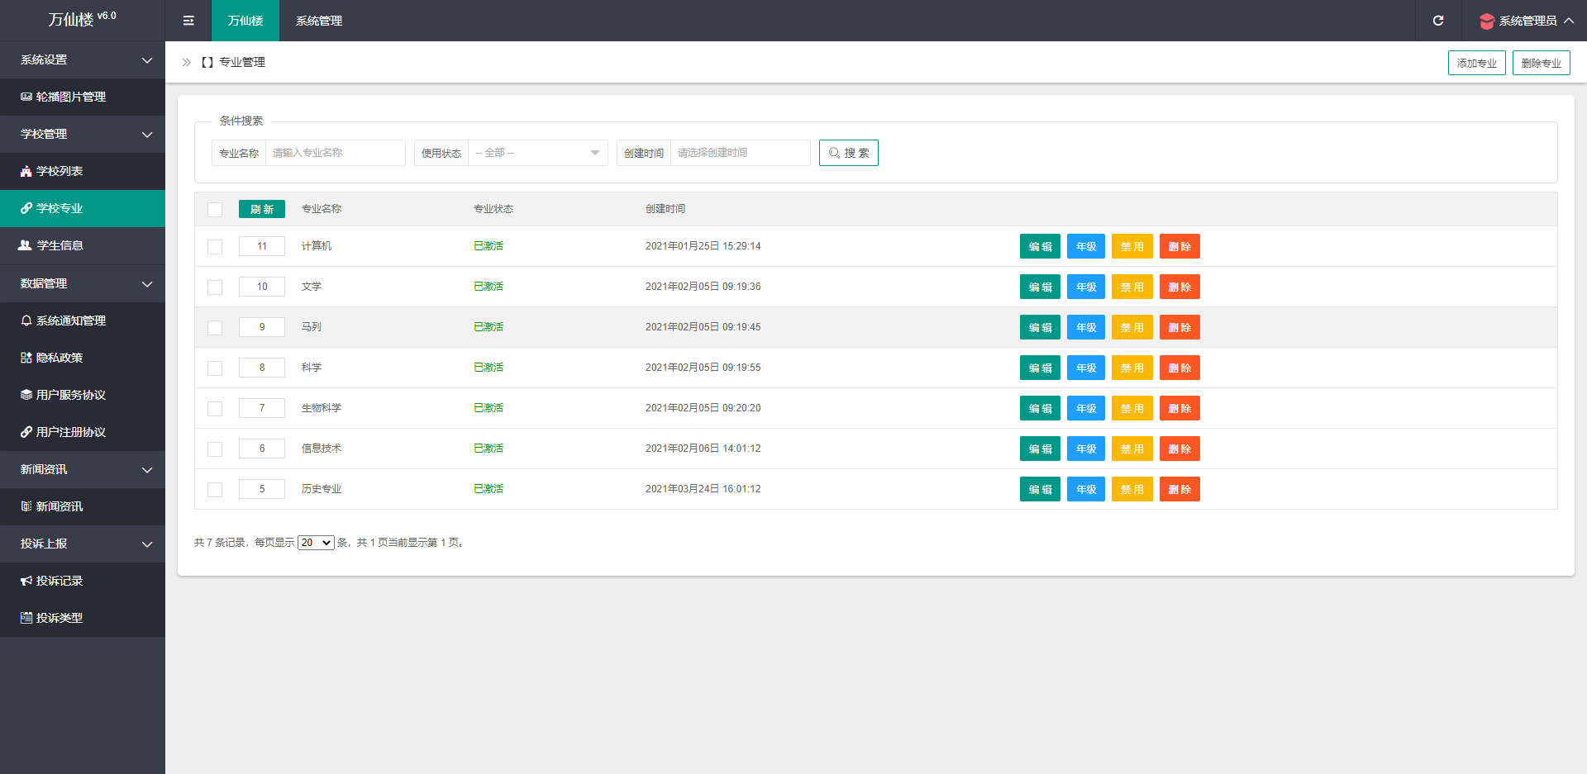Viewport: 1587px width, 774px height.
Task: Expand the 系统管理员 user menu arrow
Action: [1569, 21]
